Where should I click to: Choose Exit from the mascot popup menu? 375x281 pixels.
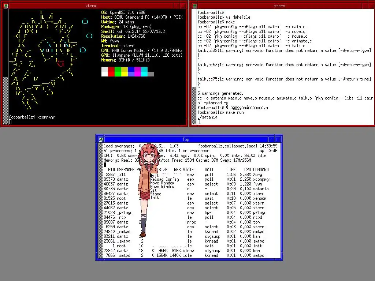155,176
